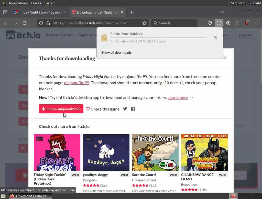
Task: Toggle the downloads toolbar panel icon
Action: [219, 23]
